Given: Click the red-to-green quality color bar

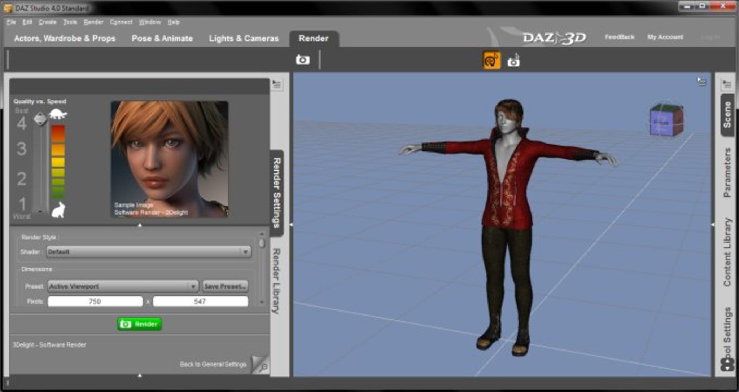Looking at the screenshot, I should coord(58,162).
